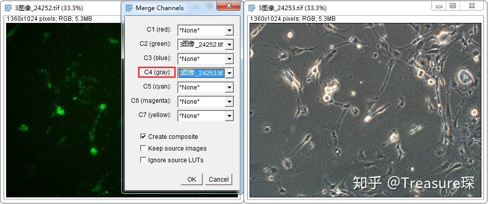488x204 pixels.
Task: Click the C2 (green) label
Action: (x=155, y=44)
